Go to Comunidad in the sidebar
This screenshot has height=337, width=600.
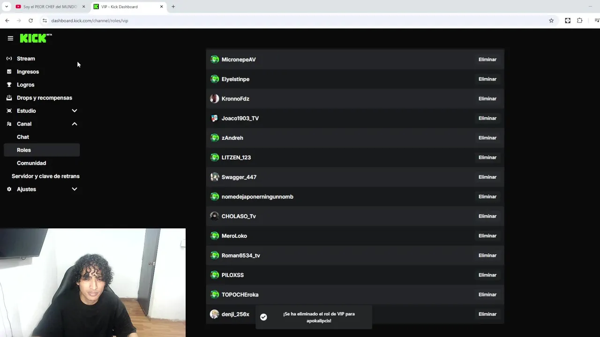[31, 163]
